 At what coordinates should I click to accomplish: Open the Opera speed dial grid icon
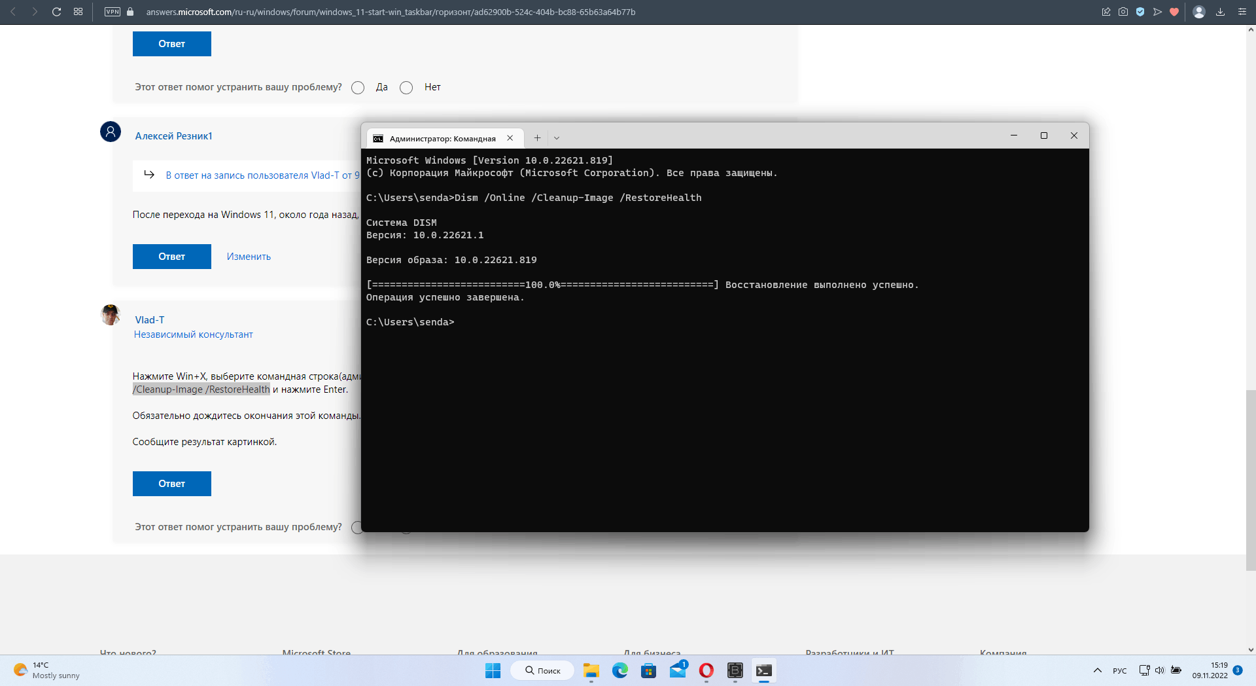click(x=78, y=12)
